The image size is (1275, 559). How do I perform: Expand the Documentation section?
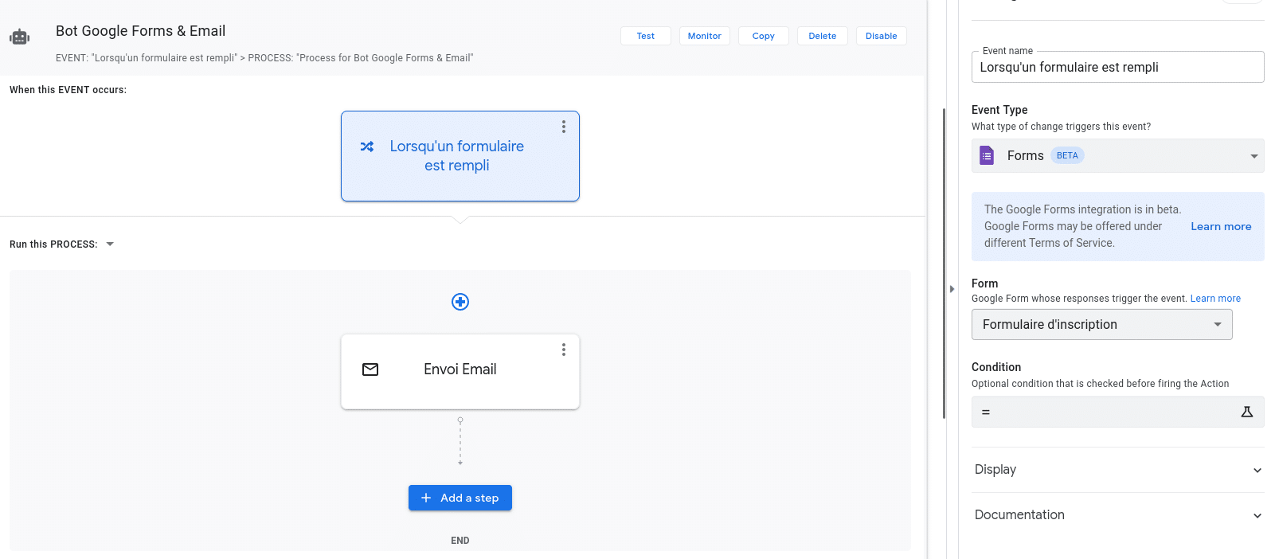(x=1118, y=515)
